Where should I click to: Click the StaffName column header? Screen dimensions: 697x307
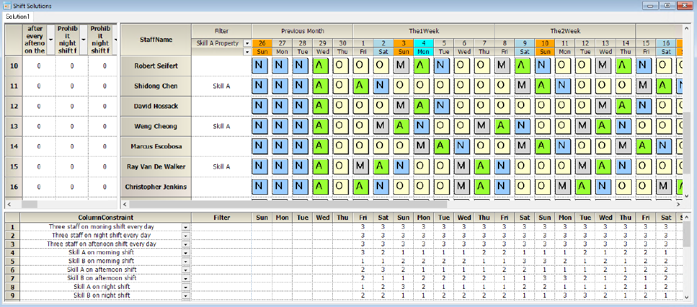(156, 39)
